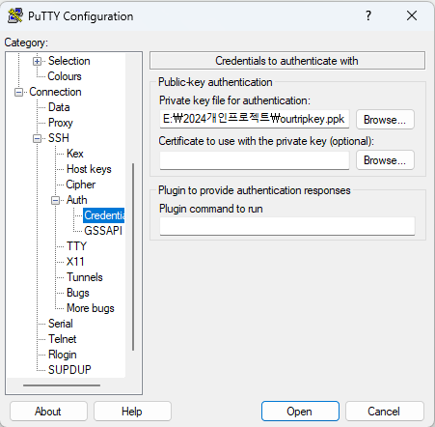Screen dimensions: 435x427
Task: Go to the Tunnels settings
Action: (x=85, y=277)
